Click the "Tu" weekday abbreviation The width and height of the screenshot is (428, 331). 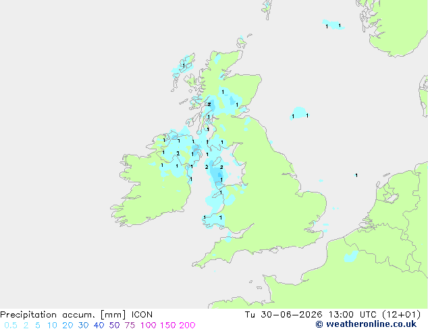250,315
